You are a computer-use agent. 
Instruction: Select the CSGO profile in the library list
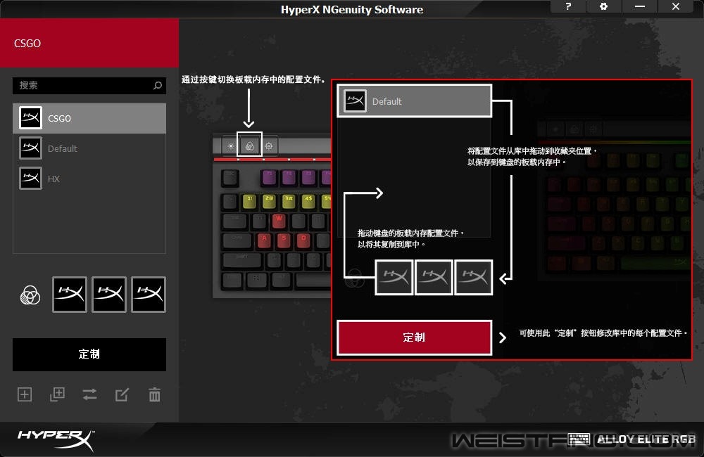pos(89,118)
